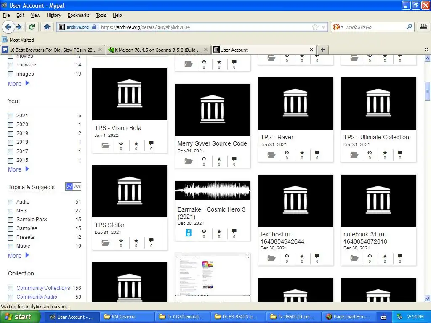Screen dimensions: 431x323
Task: Open the File menu
Action: click(x=6, y=15)
